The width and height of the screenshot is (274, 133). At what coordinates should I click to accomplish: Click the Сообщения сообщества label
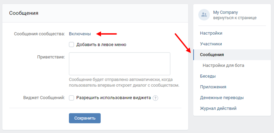[39, 34]
